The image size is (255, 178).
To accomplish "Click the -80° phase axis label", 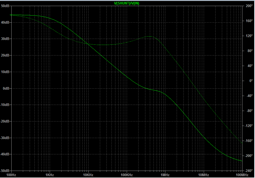I will (249, 111).
